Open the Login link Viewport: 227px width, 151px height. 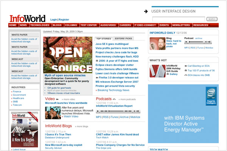coord(53,19)
